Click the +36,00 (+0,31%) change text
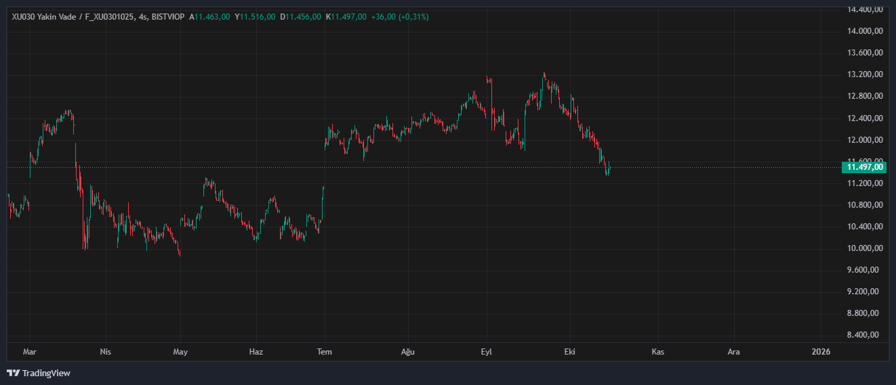Viewport: 896px width, 385px height. (x=400, y=17)
